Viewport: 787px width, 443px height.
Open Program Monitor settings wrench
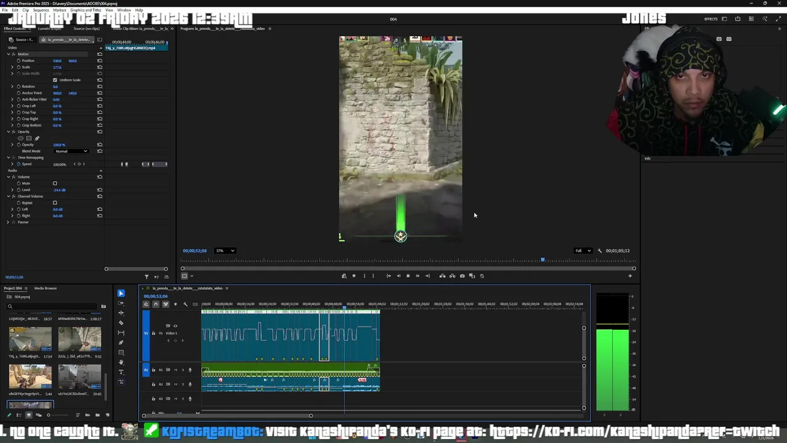tap(599, 250)
